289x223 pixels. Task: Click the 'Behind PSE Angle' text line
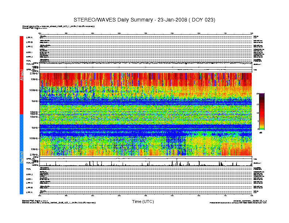click(35, 201)
